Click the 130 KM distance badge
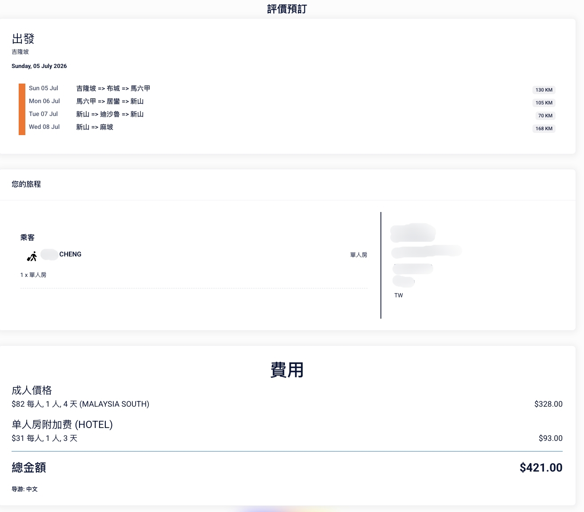Screen dimensions: 584x512 [544, 90]
